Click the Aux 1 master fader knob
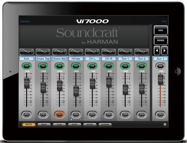 (161, 80)
